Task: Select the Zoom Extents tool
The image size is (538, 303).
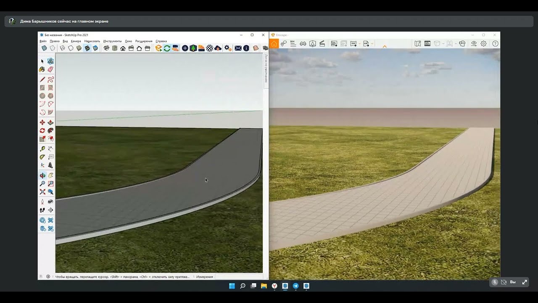Action: coord(42,192)
